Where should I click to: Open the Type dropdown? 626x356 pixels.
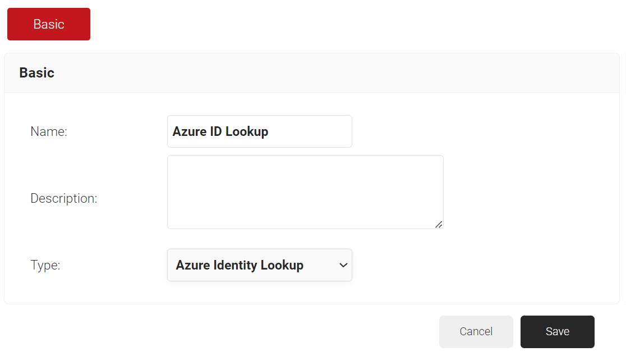point(259,265)
